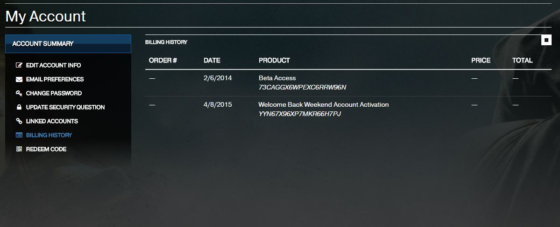The width and height of the screenshot is (560, 227).
Task: Click the Email Preferences envelope icon
Action: [x=19, y=79]
